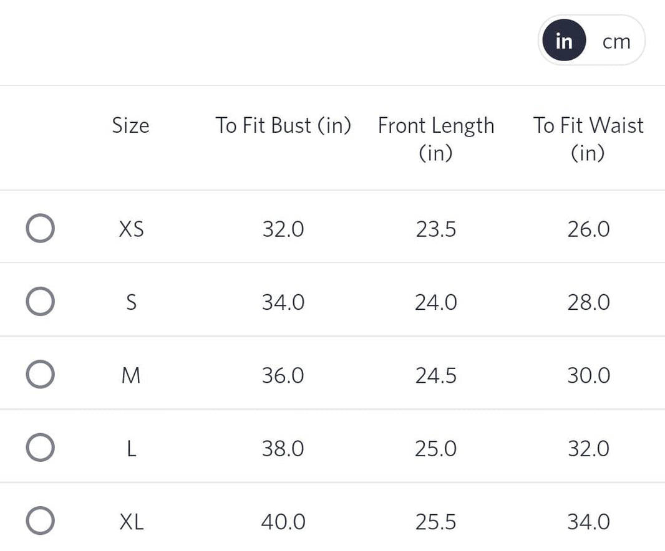
Task: Click bust value 34.0 in S row
Action: click(283, 302)
